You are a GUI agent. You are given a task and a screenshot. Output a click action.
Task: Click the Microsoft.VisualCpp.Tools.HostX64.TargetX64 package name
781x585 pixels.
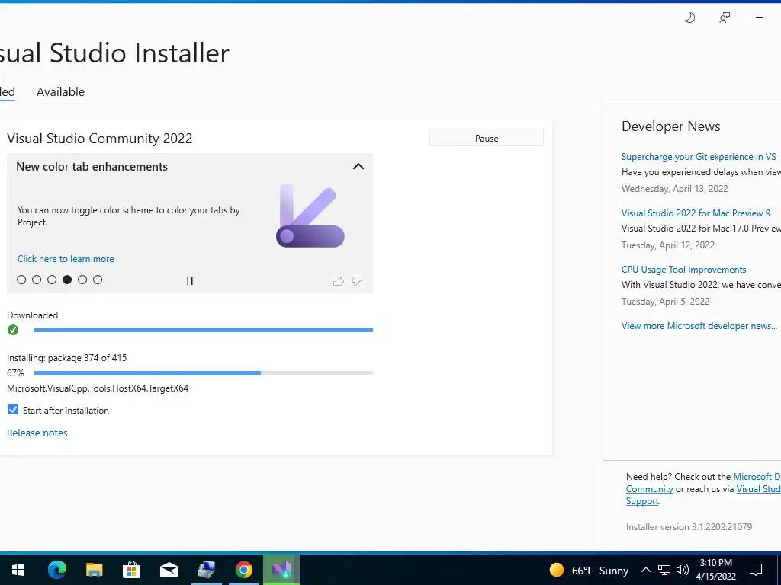pos(98,388)
